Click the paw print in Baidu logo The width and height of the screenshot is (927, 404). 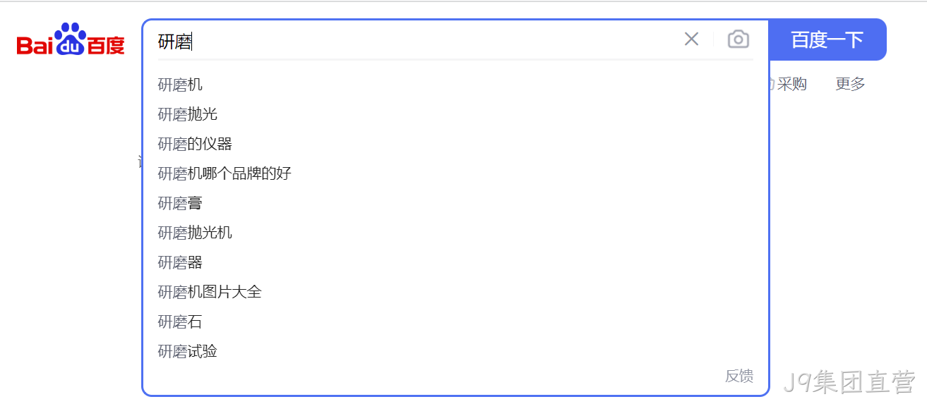point(70,38)
